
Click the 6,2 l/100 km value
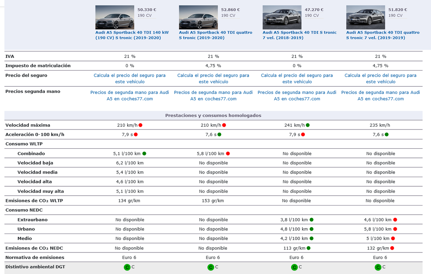(130, 163)
